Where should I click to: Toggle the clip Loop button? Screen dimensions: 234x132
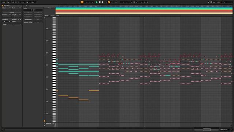point(12,13)
